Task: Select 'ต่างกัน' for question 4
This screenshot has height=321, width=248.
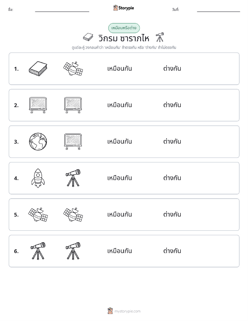Action: (x=172, y=178)
